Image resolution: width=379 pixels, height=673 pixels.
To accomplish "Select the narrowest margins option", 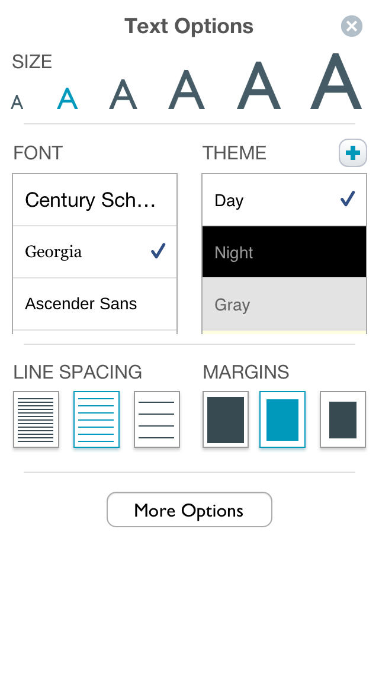I will 226,419.
